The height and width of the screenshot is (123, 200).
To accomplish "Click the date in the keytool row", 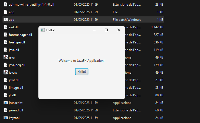I will pyautogui.click(x=86, y=118).
